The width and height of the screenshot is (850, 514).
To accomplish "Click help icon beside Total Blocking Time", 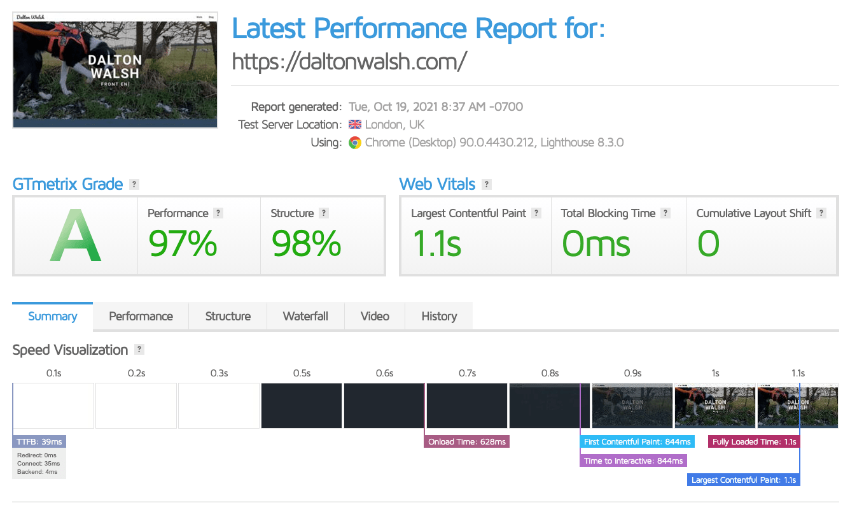I will tap(665, 213).
